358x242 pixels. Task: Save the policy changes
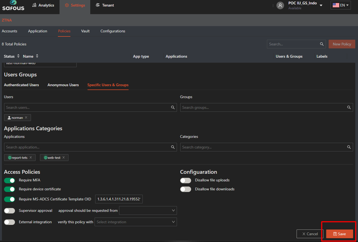click(340, 234)
